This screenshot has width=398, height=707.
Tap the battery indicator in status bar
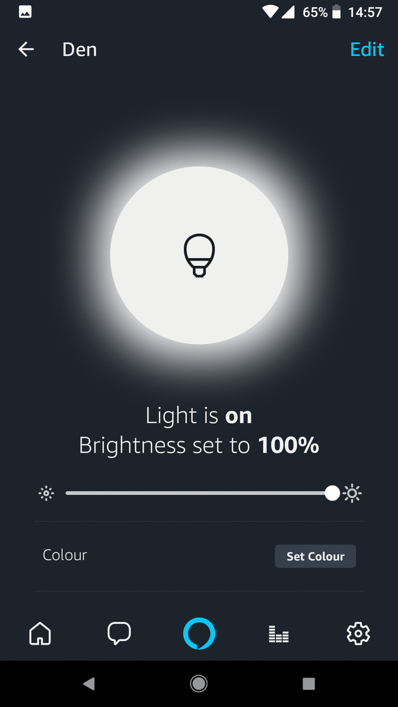336,12
